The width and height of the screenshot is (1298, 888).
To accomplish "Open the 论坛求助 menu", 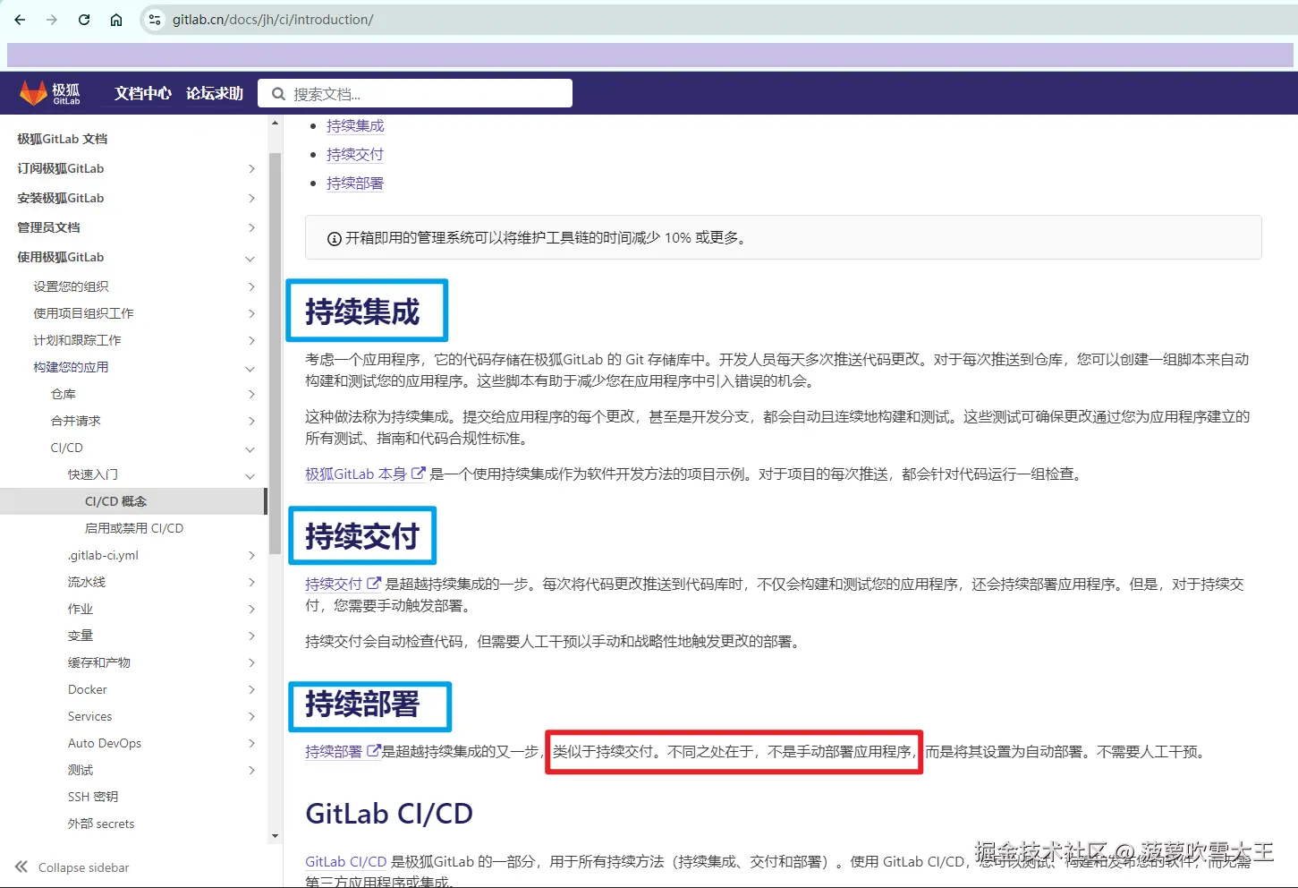I will [x=214, y=92].
